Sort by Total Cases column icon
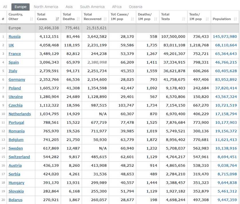Image resolution: width=240 pixels, height=204 pixels. point(57,19)
